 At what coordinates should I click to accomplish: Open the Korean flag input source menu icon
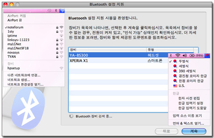(208, 55)
